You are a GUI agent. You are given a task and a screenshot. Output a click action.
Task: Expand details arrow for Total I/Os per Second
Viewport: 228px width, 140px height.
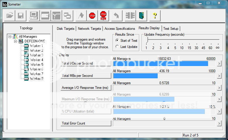point(219,64)
